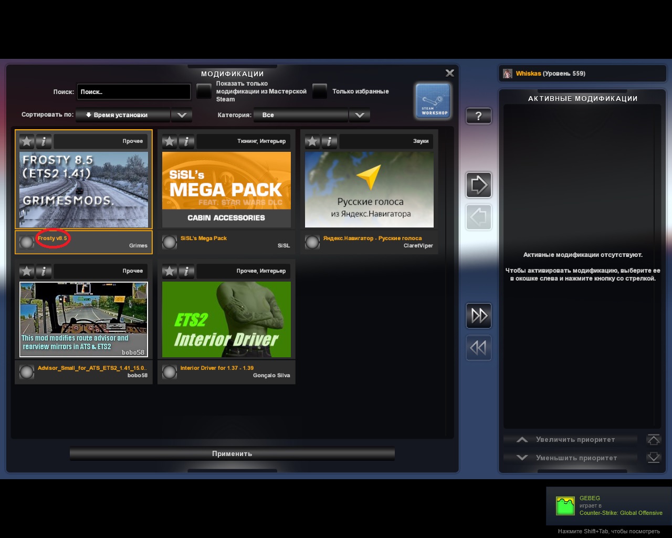Star the SiSL's Mega Pack mod

[x=170, y=141]
